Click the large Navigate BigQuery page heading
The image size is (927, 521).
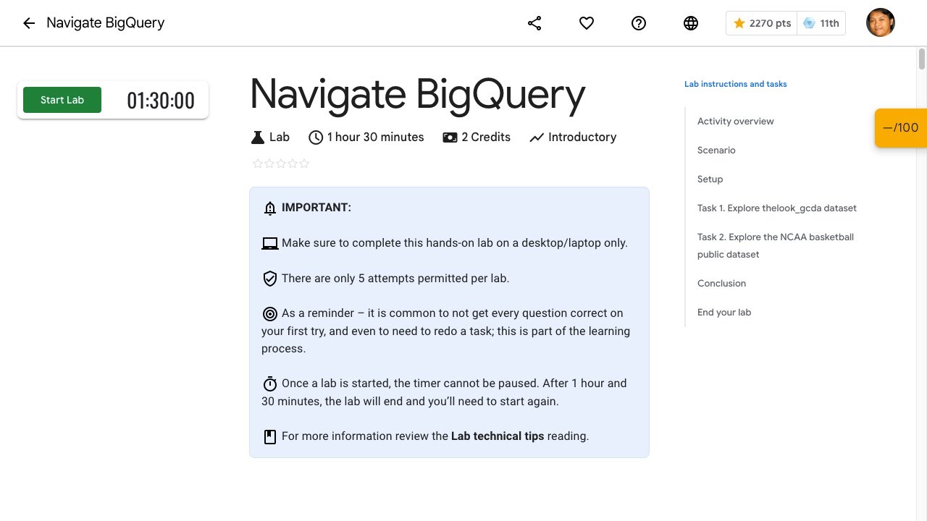tap(418, 94)
